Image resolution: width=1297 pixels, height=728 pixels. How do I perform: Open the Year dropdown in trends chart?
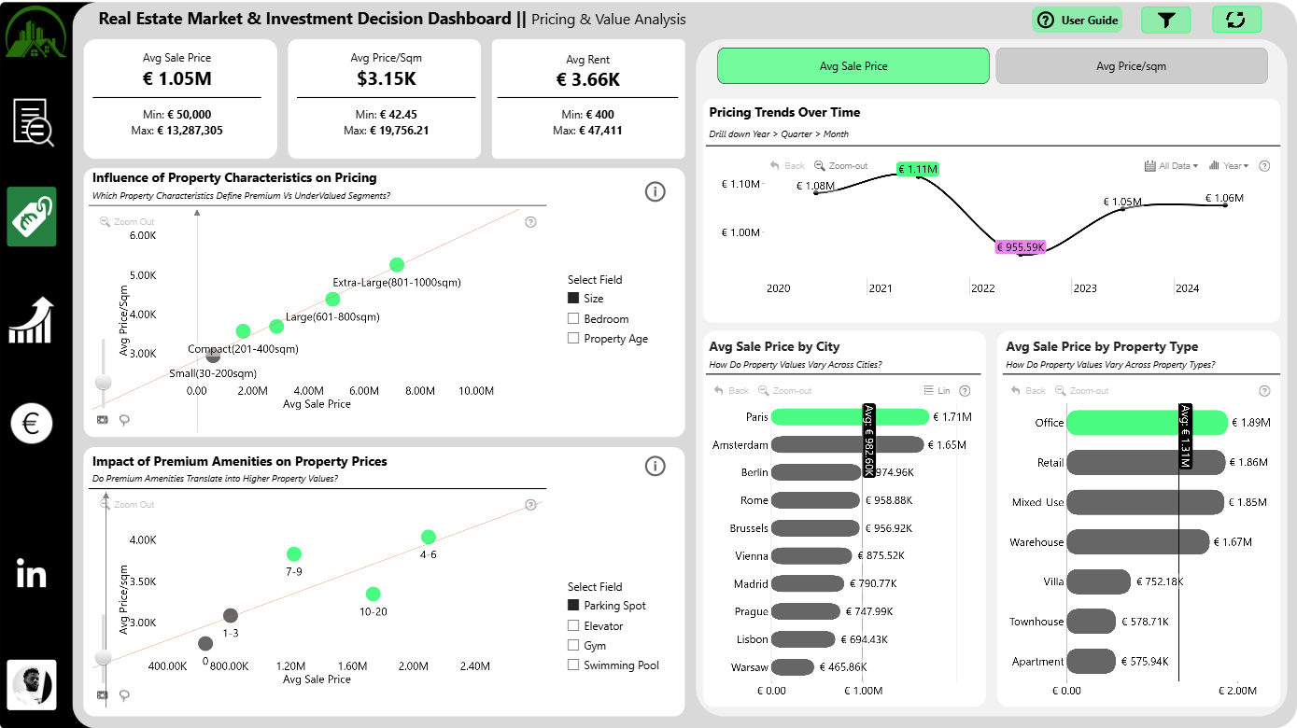tap(1229, 166)
